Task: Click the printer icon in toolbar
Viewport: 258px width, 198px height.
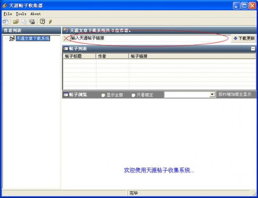Action: (32, 22)
